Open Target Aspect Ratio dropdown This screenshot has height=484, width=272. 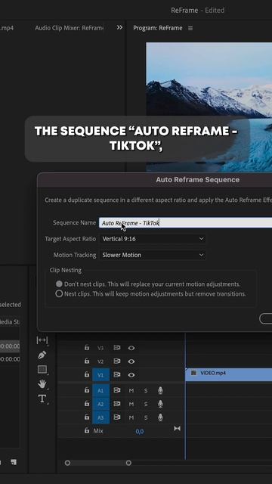click(153, 239)
